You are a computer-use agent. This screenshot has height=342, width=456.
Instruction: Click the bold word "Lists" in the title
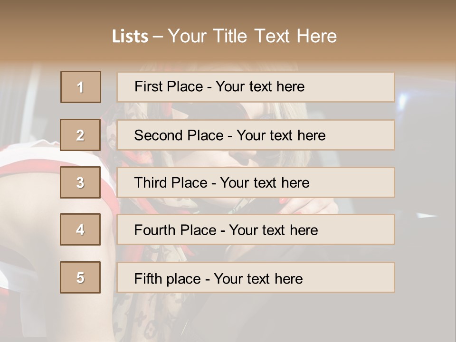(130, 36)
